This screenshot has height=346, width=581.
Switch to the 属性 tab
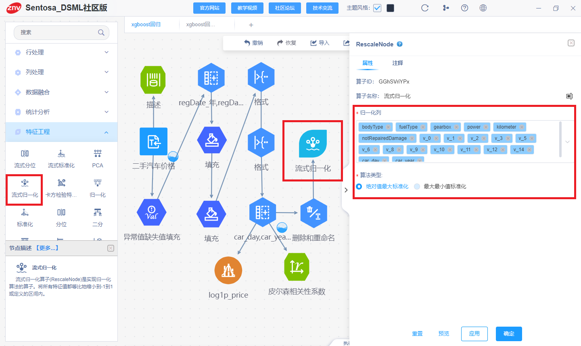(x=368, y=63)
